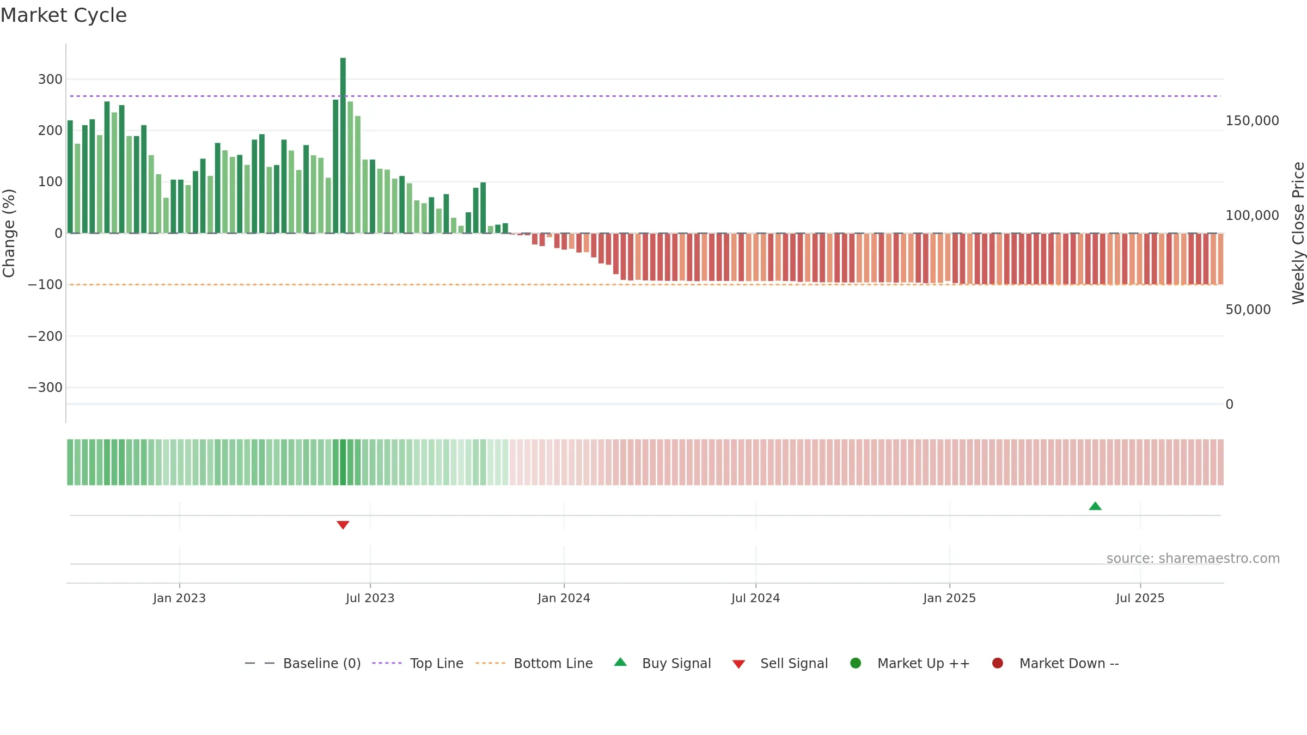
Task: Click the Jul 2023 axis label
Action: [x=370, y=598]
